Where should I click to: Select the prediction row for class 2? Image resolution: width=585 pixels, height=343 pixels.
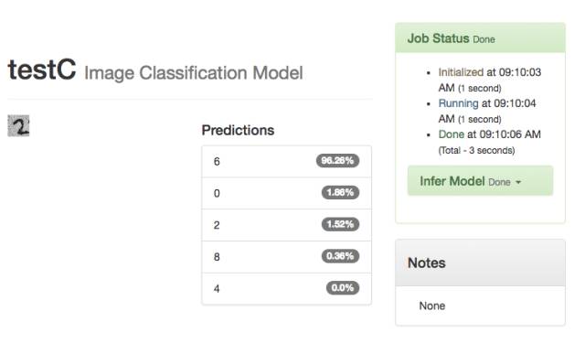(x=286, y=225)
